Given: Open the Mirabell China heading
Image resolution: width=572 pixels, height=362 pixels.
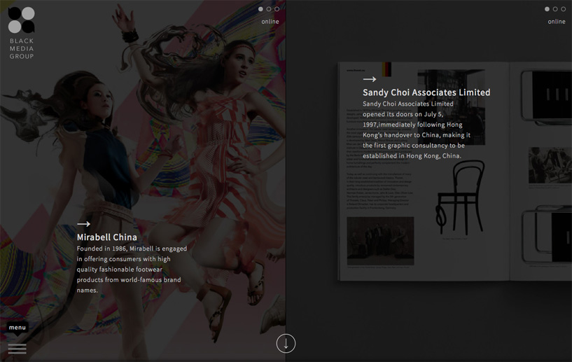Looking at the screenshot, I should [x=107, y=237].
